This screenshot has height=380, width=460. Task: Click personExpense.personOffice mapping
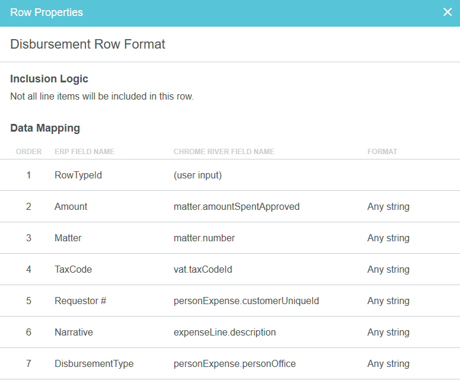point(234,363)
